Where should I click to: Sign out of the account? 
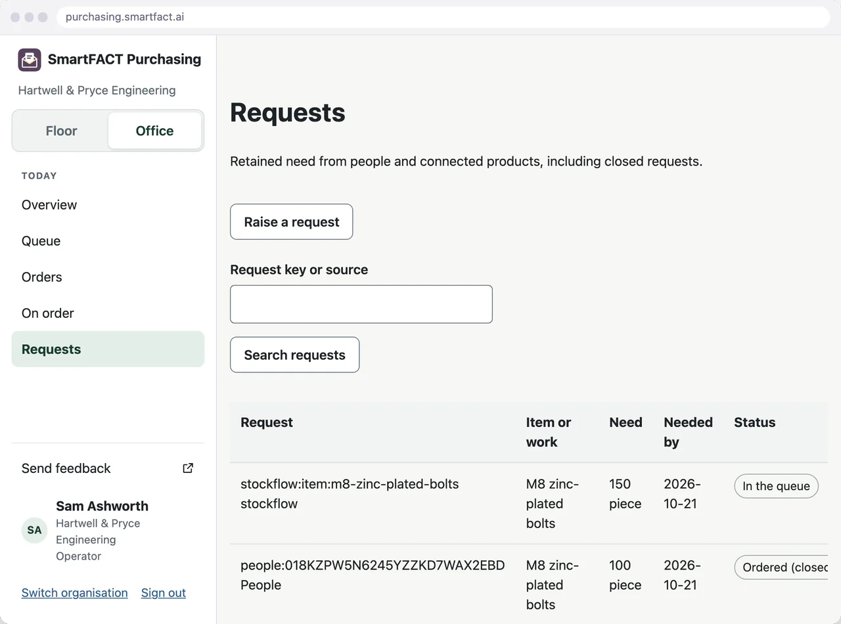(x=164, y=592)
